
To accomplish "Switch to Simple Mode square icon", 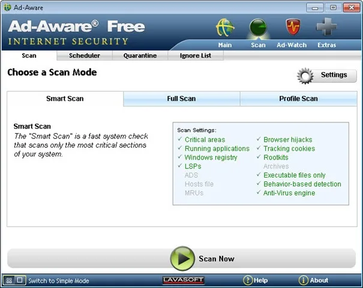I will pyautogui.click(x=20, y=280).
